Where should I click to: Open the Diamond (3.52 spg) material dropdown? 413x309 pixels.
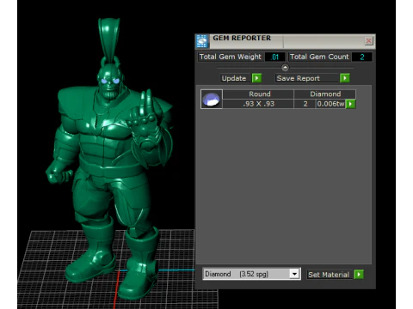[x=251, y=274]
